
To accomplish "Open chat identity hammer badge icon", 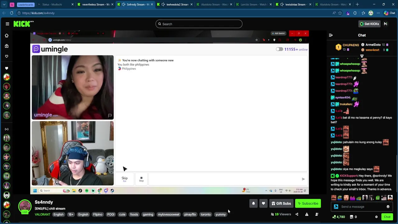I will (x=336, y=207).
